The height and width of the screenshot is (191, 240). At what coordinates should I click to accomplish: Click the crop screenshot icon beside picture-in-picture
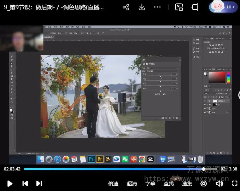point(194,7)
